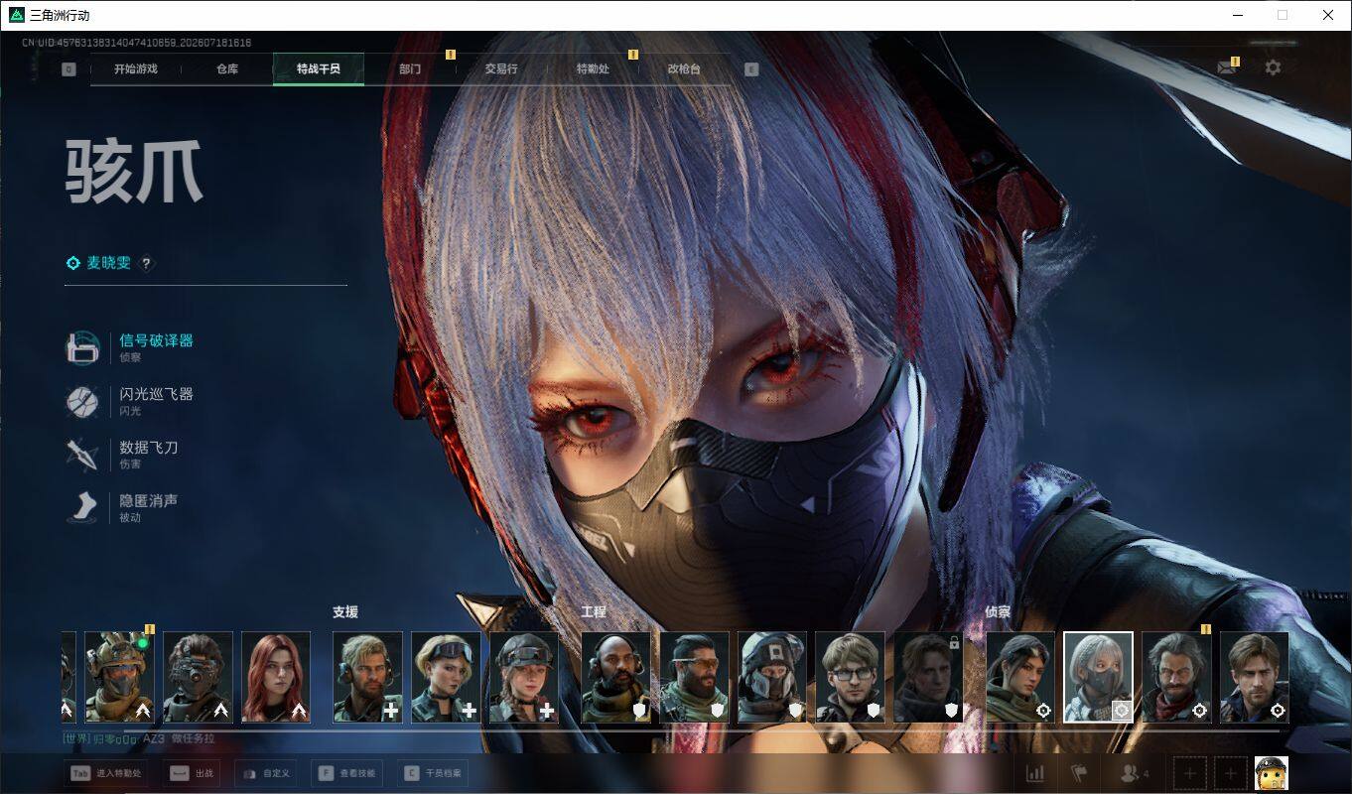Click the player avatar in bottom right

[x=1272, y=773]
